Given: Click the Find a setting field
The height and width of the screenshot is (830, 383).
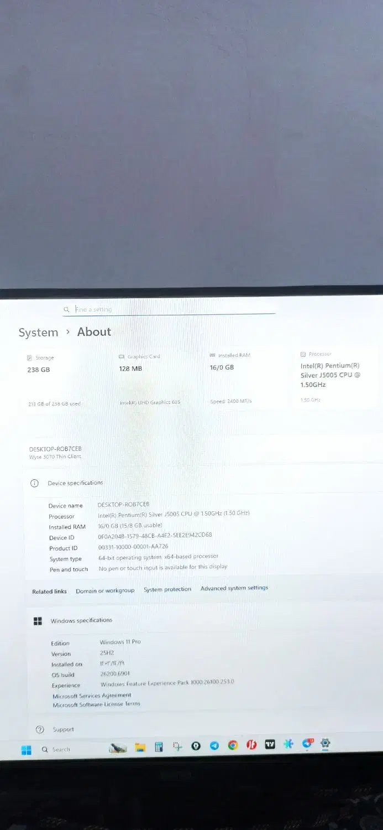Looking at the screenshot, I should coord(169,309).
